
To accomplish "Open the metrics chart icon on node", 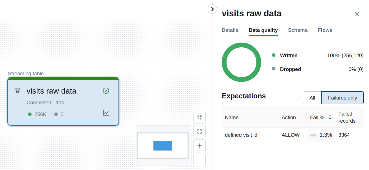I will (106, 113).
